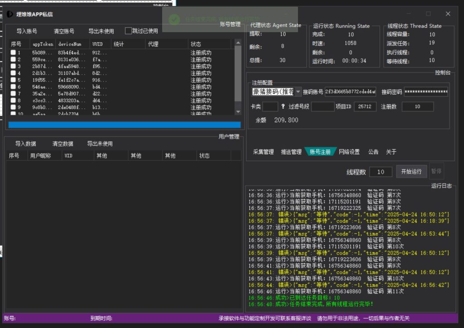Check the checkbox for account row 1
The image size is (464, 328).
point(14,53)
